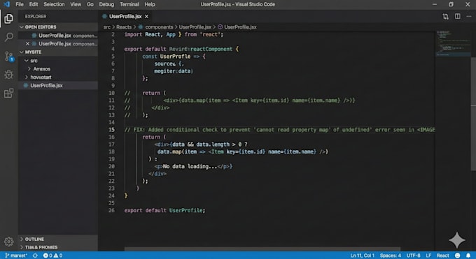Select the UserProfile.jsx editor tab
The height and width of the screenshot is (259, 476).
[125, 16]
